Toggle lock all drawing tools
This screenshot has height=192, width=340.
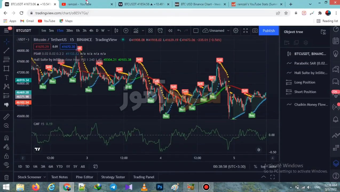(6, 156)
